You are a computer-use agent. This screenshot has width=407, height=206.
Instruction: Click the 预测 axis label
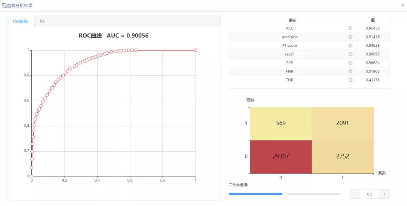coord(250,100)
